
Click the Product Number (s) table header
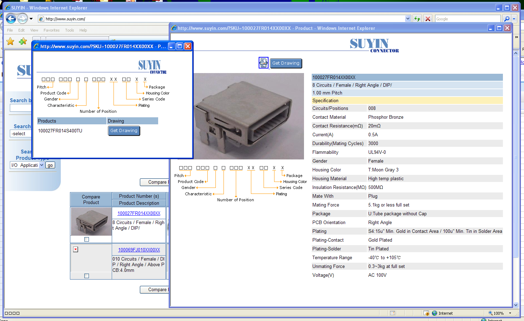point(139,196)
